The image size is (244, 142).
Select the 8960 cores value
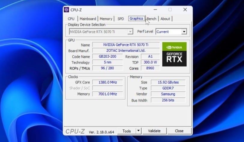point(150,68)
